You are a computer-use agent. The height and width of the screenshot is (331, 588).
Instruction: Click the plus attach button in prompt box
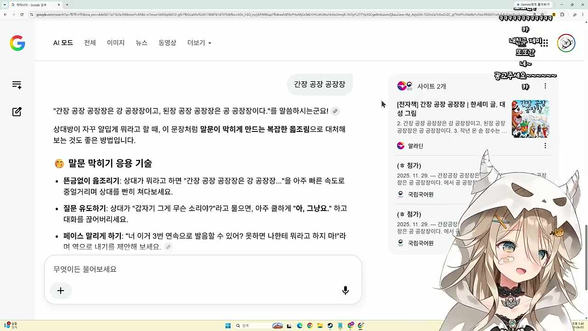click(x=61, y=291)
